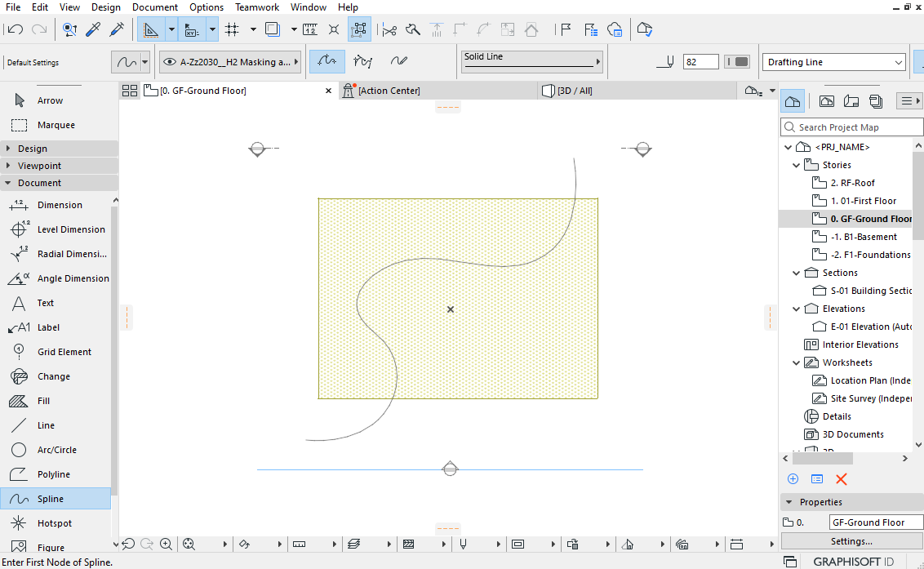Viewport: 924px width, 569px height.
Task: Click the GRAPHISOFT ID button
Action: [x=853, y=562]
